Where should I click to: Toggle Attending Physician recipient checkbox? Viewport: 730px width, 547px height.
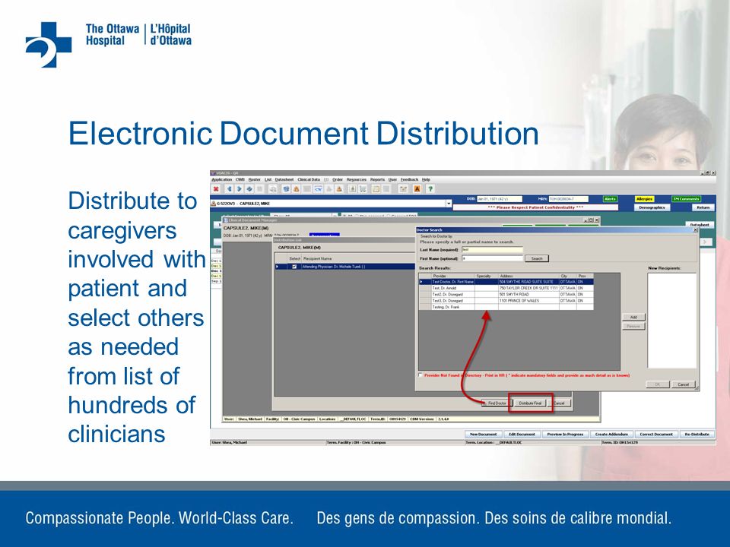[x=294, y=267]
